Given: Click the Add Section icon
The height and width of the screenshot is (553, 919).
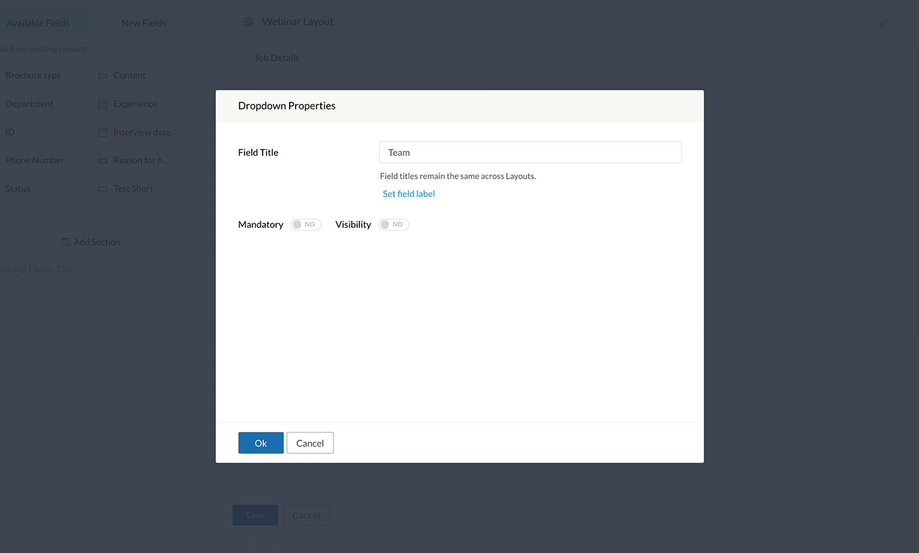Looking at the screenshot, I should click(x=65, y=242).
